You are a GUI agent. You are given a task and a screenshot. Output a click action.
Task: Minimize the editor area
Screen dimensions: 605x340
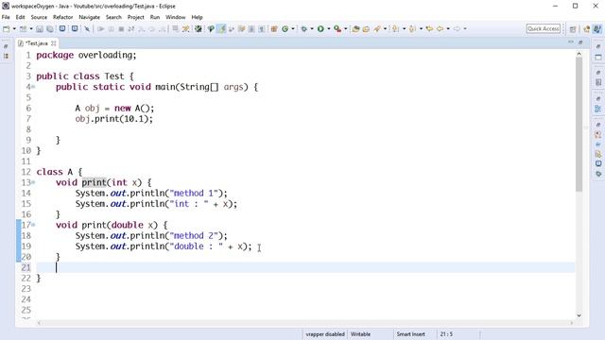(571, 42)
